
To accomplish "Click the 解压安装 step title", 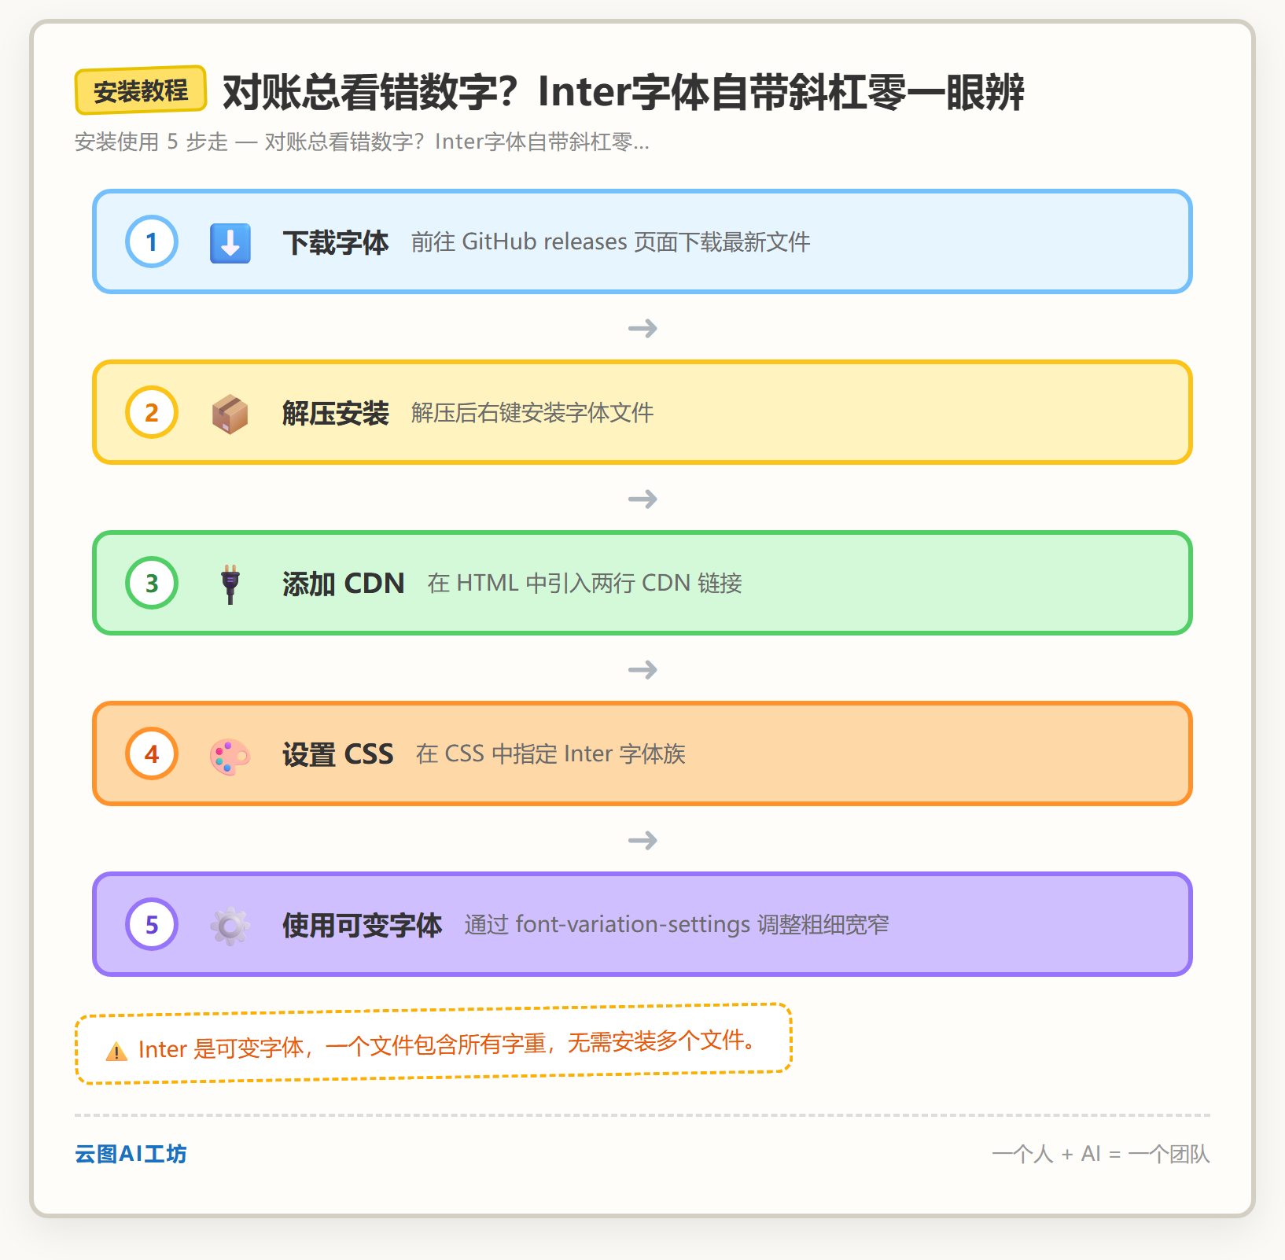I will click(336, 413).
